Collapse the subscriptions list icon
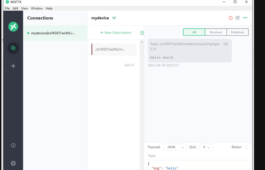Screen dimensions: 265x170 point(142,33)
